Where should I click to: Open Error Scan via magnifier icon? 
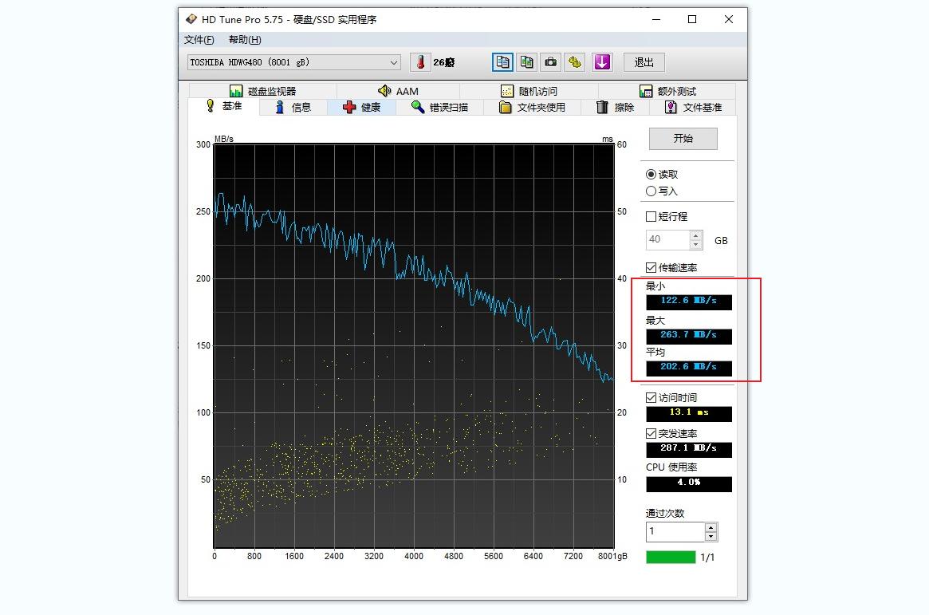click(x=439, y=107)
